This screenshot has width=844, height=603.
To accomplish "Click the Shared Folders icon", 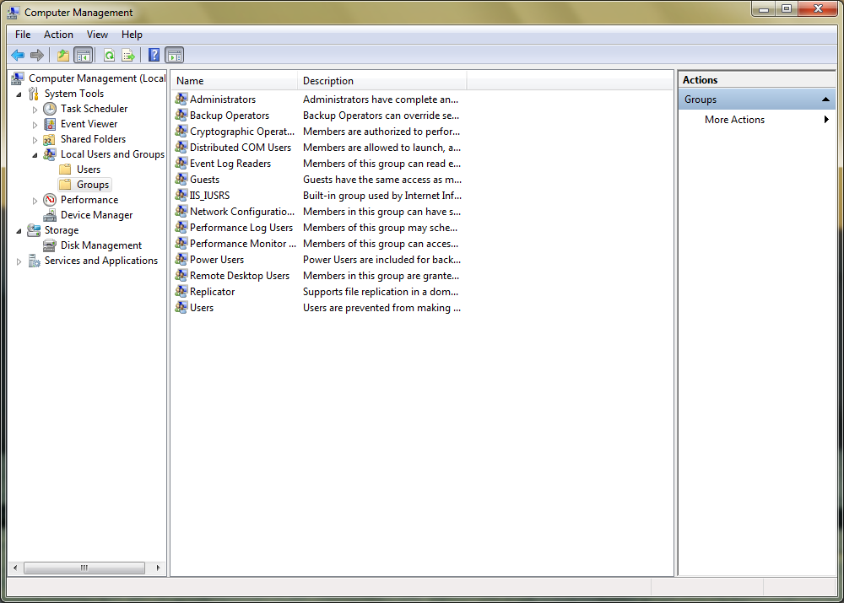I will pos(50,139).
